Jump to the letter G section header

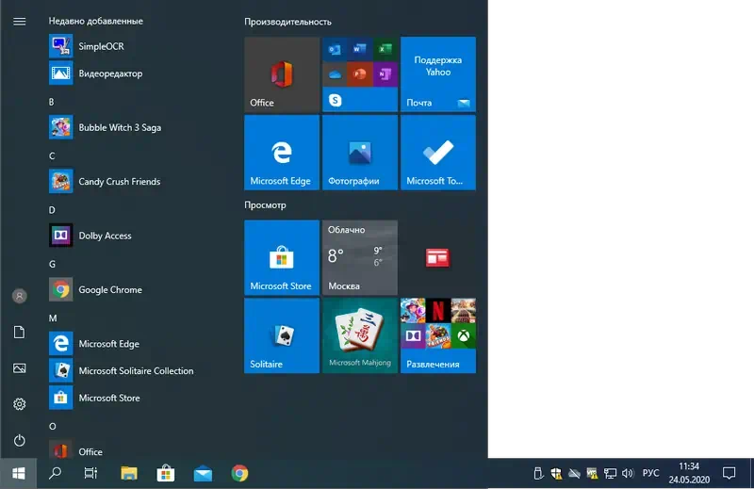point(53,264)
